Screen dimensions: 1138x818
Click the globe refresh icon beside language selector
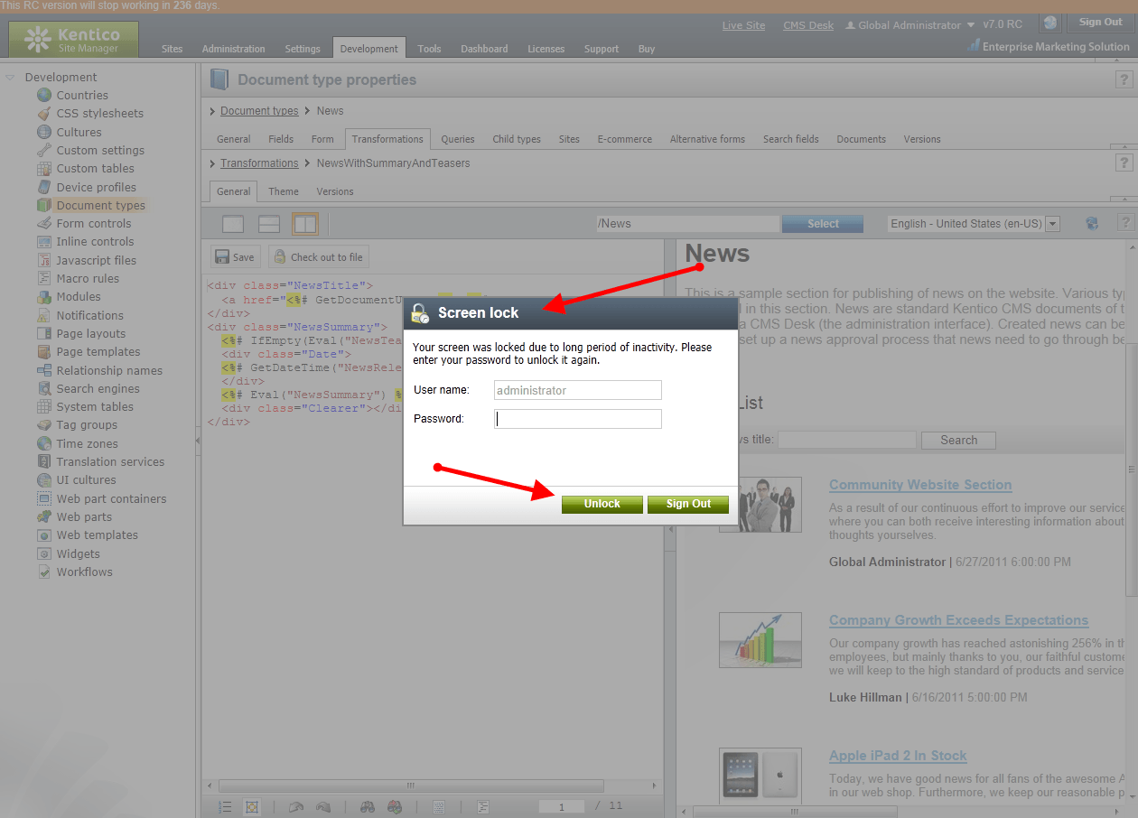tap(1092, 223)
